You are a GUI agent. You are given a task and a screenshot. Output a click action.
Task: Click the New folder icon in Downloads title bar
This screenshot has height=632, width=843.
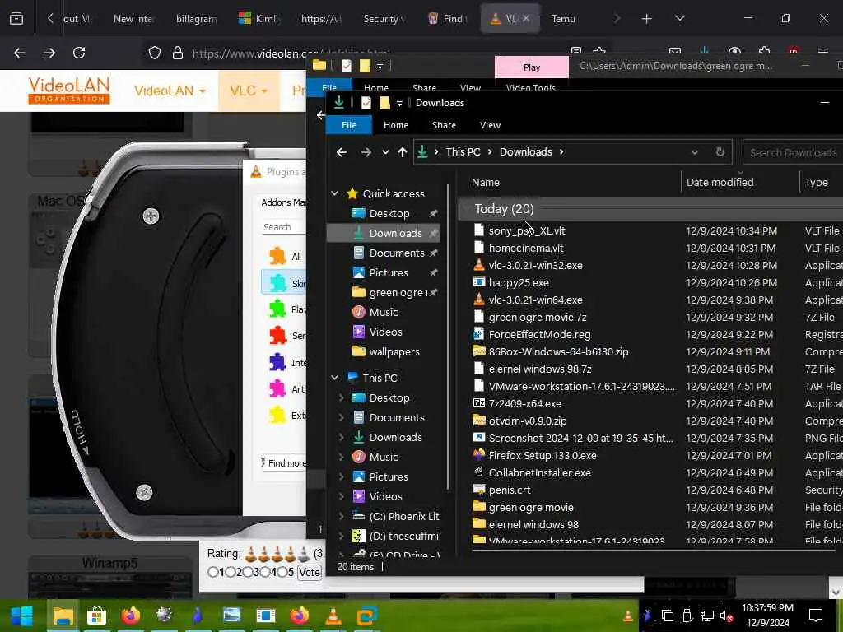coord(384,103)
